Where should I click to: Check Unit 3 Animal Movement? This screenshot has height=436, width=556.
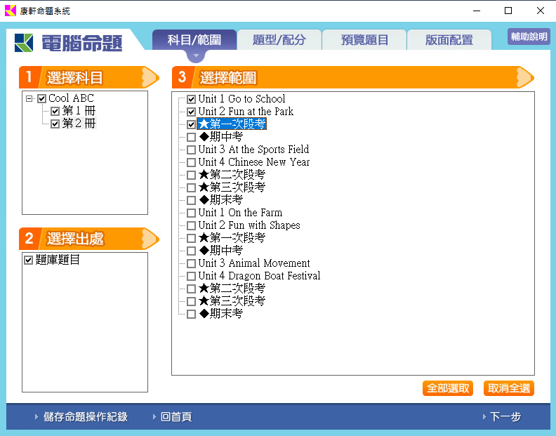pyautogui.click(x=191, y=263)
